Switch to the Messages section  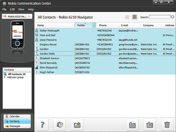[17, 126]
